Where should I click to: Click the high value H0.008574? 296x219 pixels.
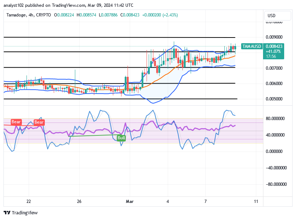(86, 15)
